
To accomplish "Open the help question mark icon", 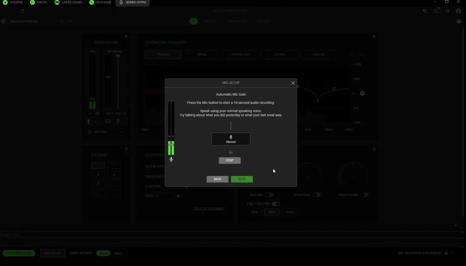I will [x=459, y=21].
